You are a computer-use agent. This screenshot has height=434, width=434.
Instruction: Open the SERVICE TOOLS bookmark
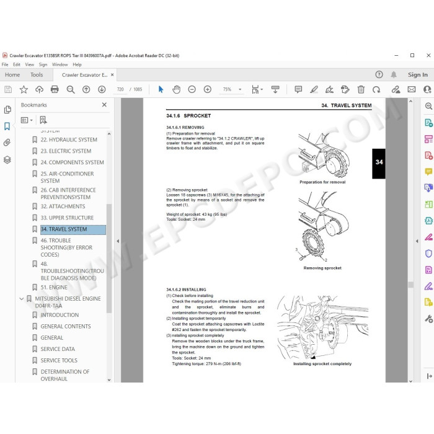pyautogui.click(x=59, y=360)
